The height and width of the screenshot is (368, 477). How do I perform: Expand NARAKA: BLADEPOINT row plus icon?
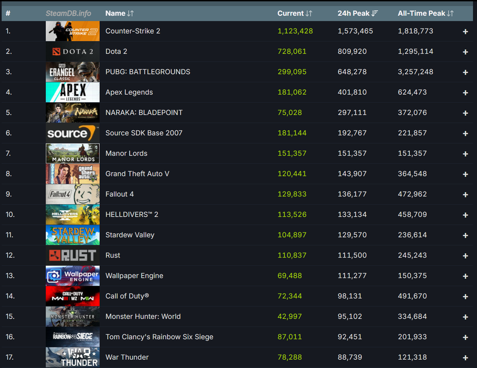465,113
